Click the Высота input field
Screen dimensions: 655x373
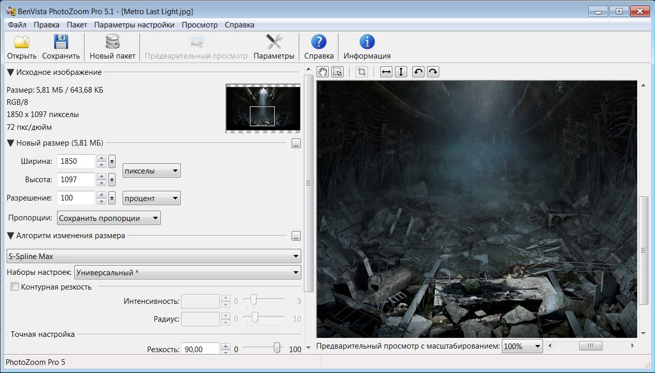coord(76,180)
